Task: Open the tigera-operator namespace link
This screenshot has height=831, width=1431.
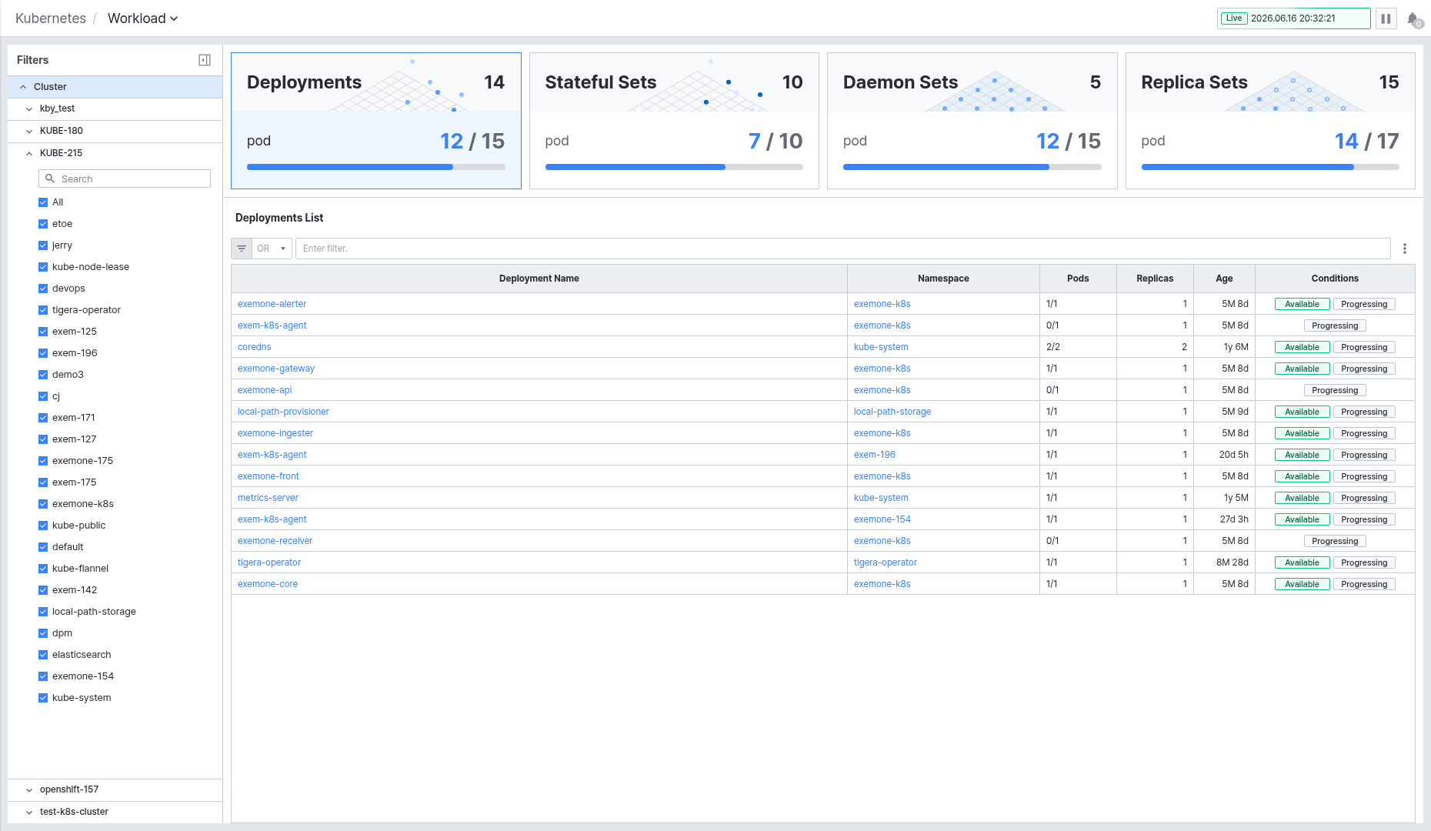Action: [x=886, y=562]
